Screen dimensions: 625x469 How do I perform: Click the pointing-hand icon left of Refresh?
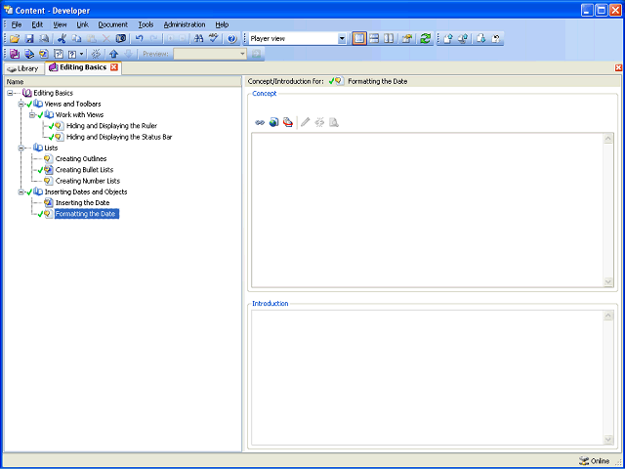pyautogui.click(x=407, y=39)
